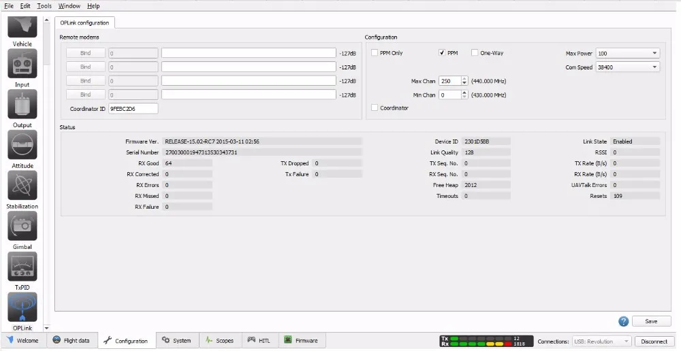The width and height of the screenshot is (681, 351).
Task: Click the Firmware Ver. RELEASE-15.02-RC7 value
Action: pos(262,141)
